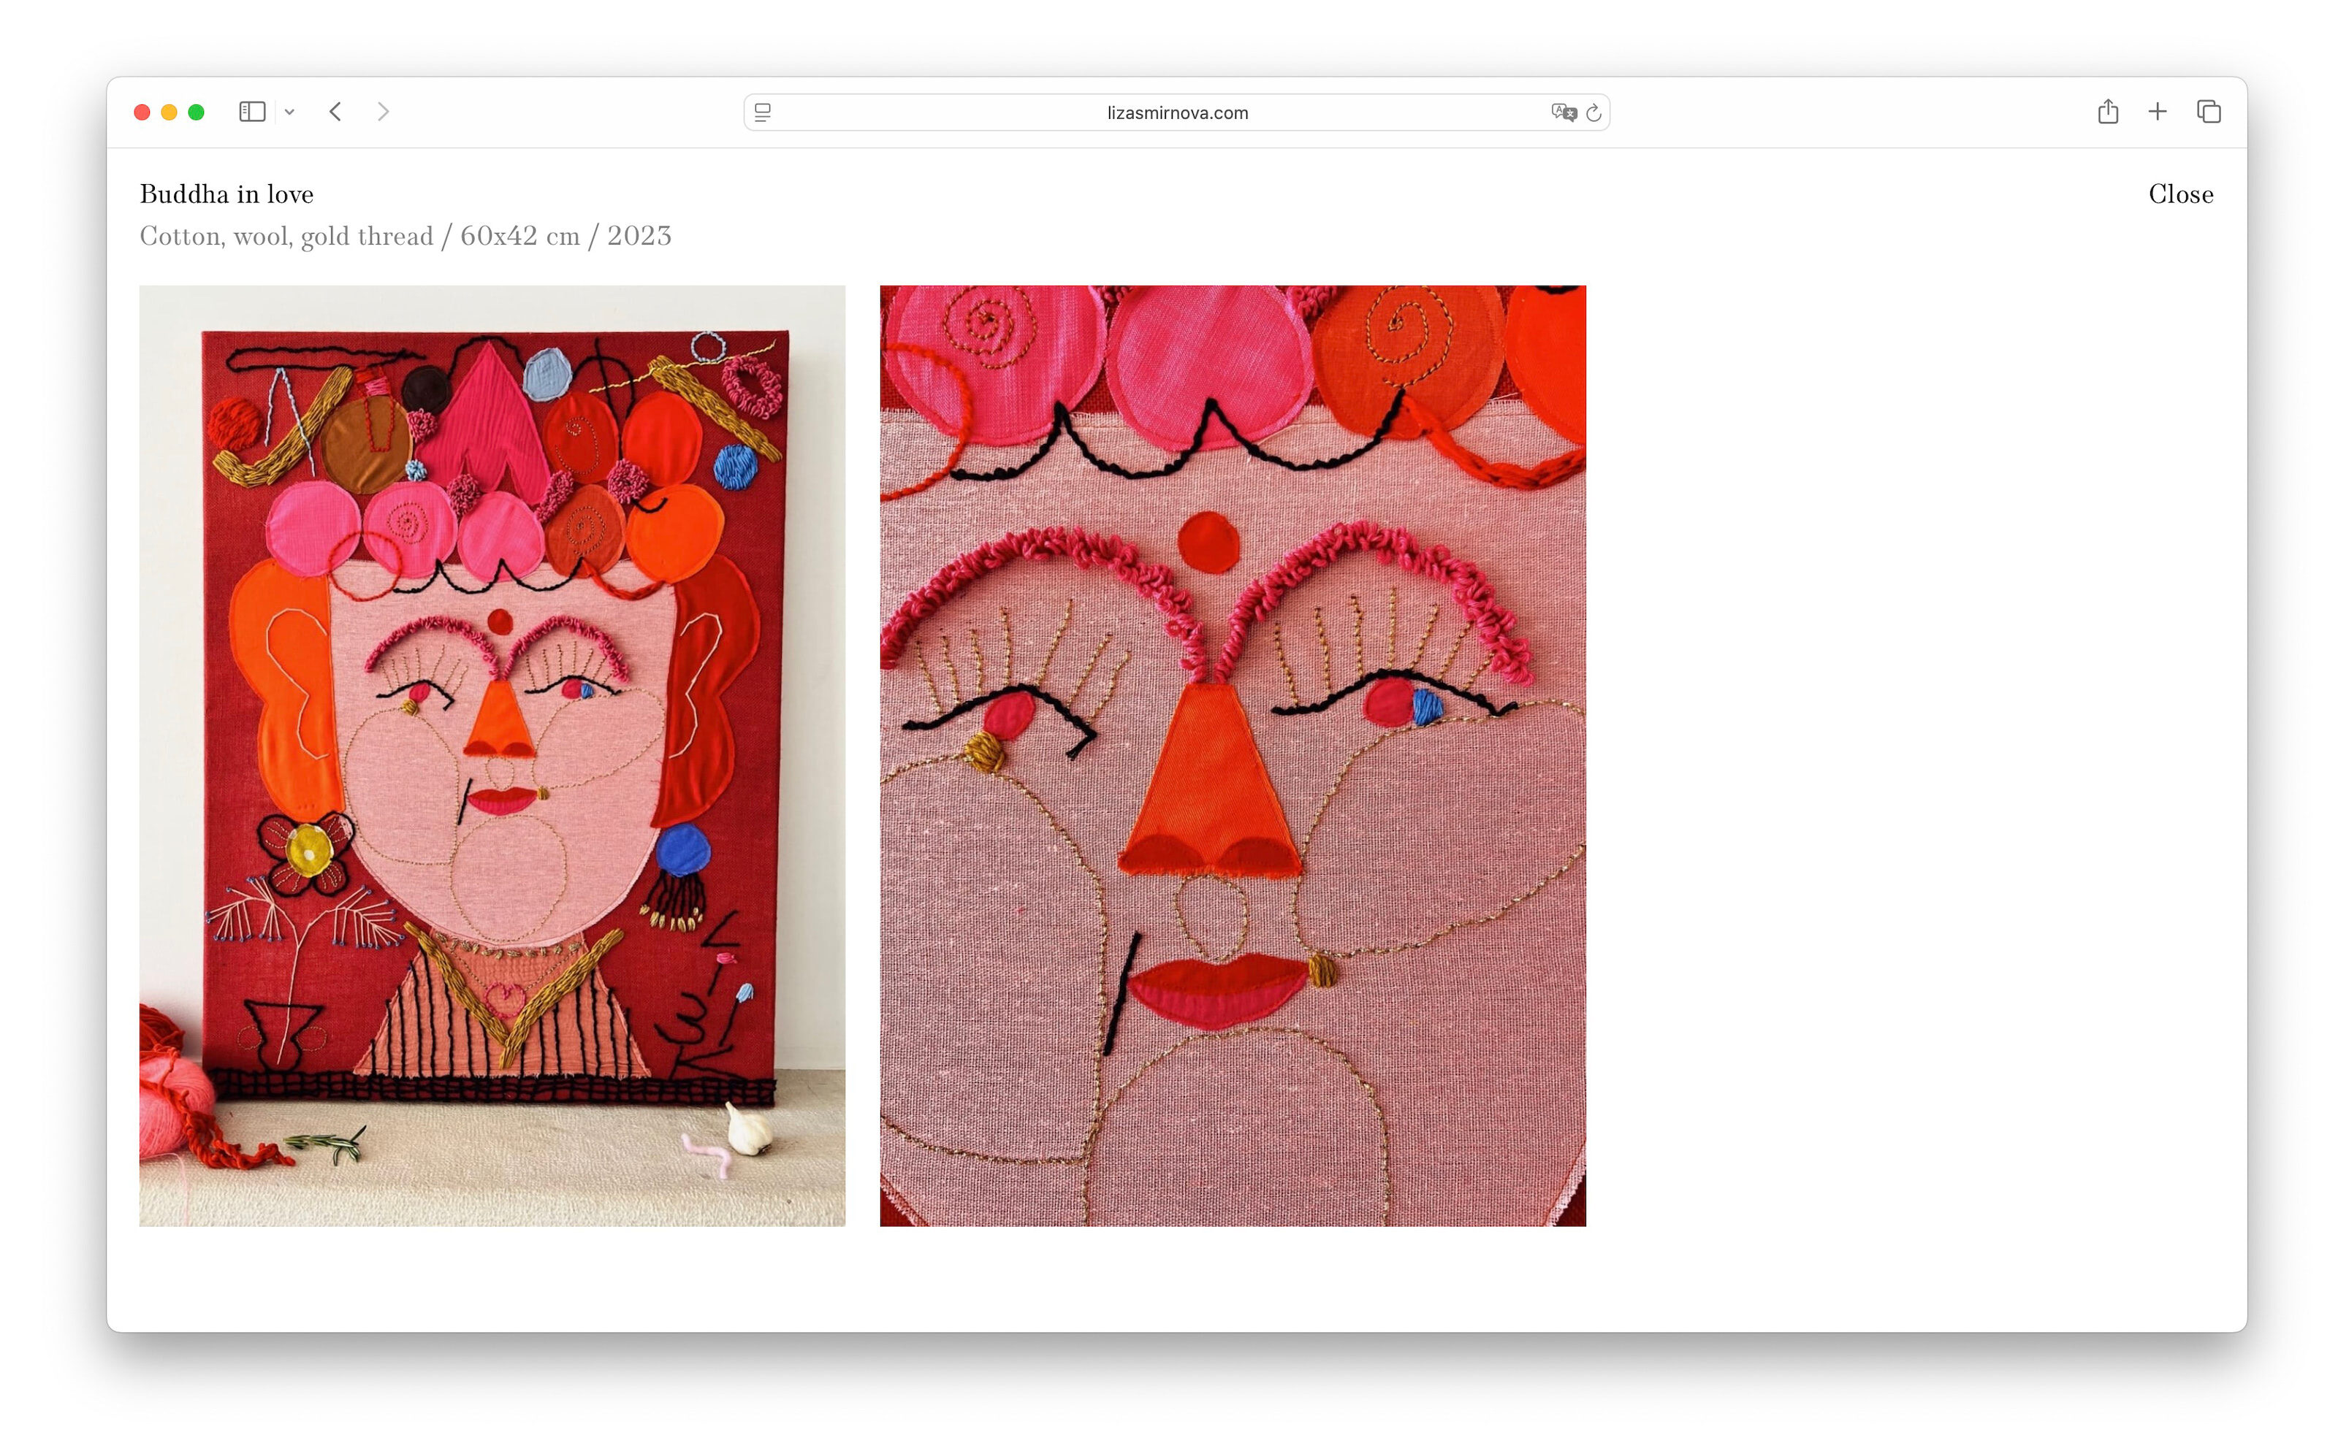Toggle the Safari sidebar panel icon
This screenshot has width=2338, height=1454.
[x=252, y=112]
